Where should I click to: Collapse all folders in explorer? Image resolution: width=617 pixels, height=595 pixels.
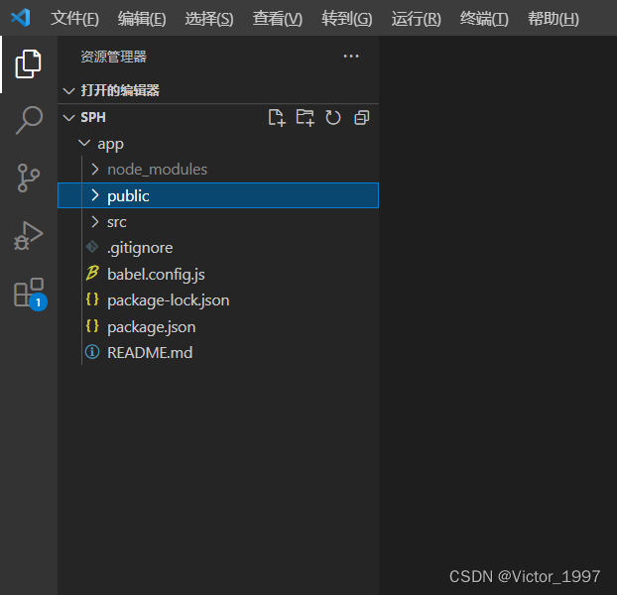pos(362,118)
